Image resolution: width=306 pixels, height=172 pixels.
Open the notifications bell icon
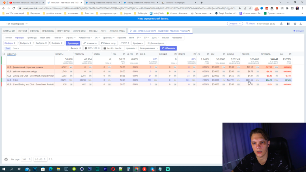click(281, 24)
